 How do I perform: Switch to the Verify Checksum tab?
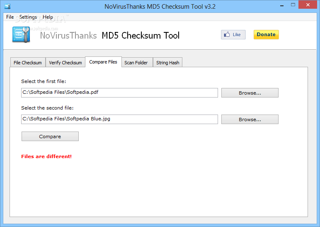click(x=65, y=63)
